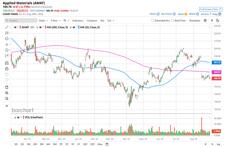This screenshot has width=228, height=147.
Task: Open the f(x) expressions button
Action: click(x=102, y=21)
